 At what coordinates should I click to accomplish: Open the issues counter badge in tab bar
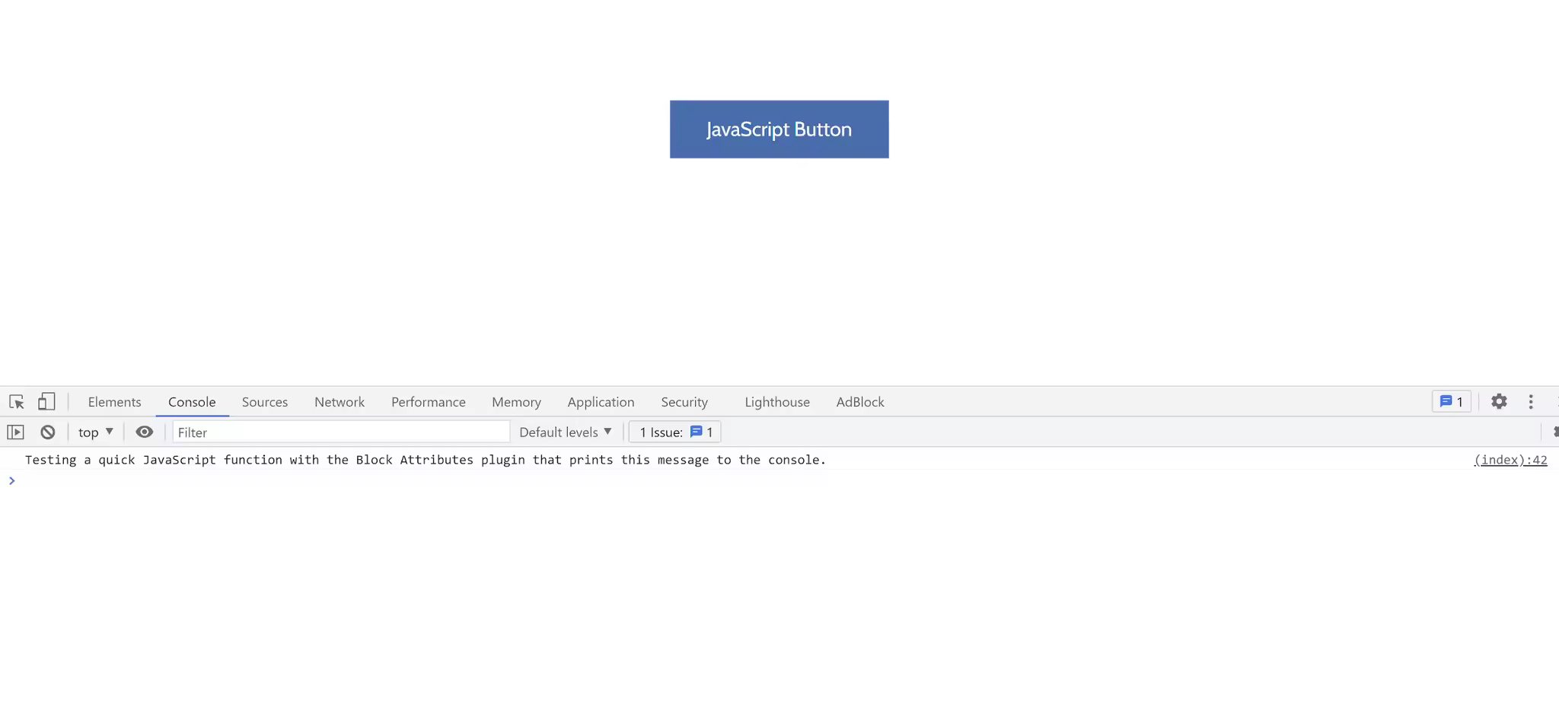pyautogui.click(x=1451, y=402)
